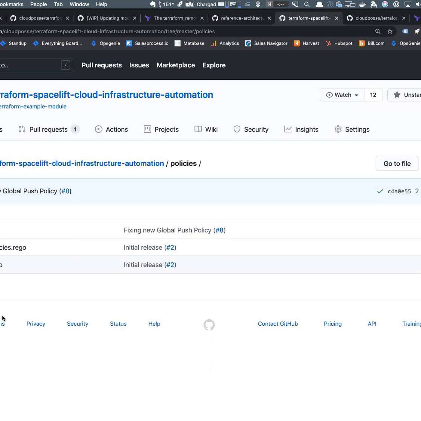Open the terraform-example-module template link
Image resolution: width=421 pixels, height=421 pixels.
click(x=33, y=106)
